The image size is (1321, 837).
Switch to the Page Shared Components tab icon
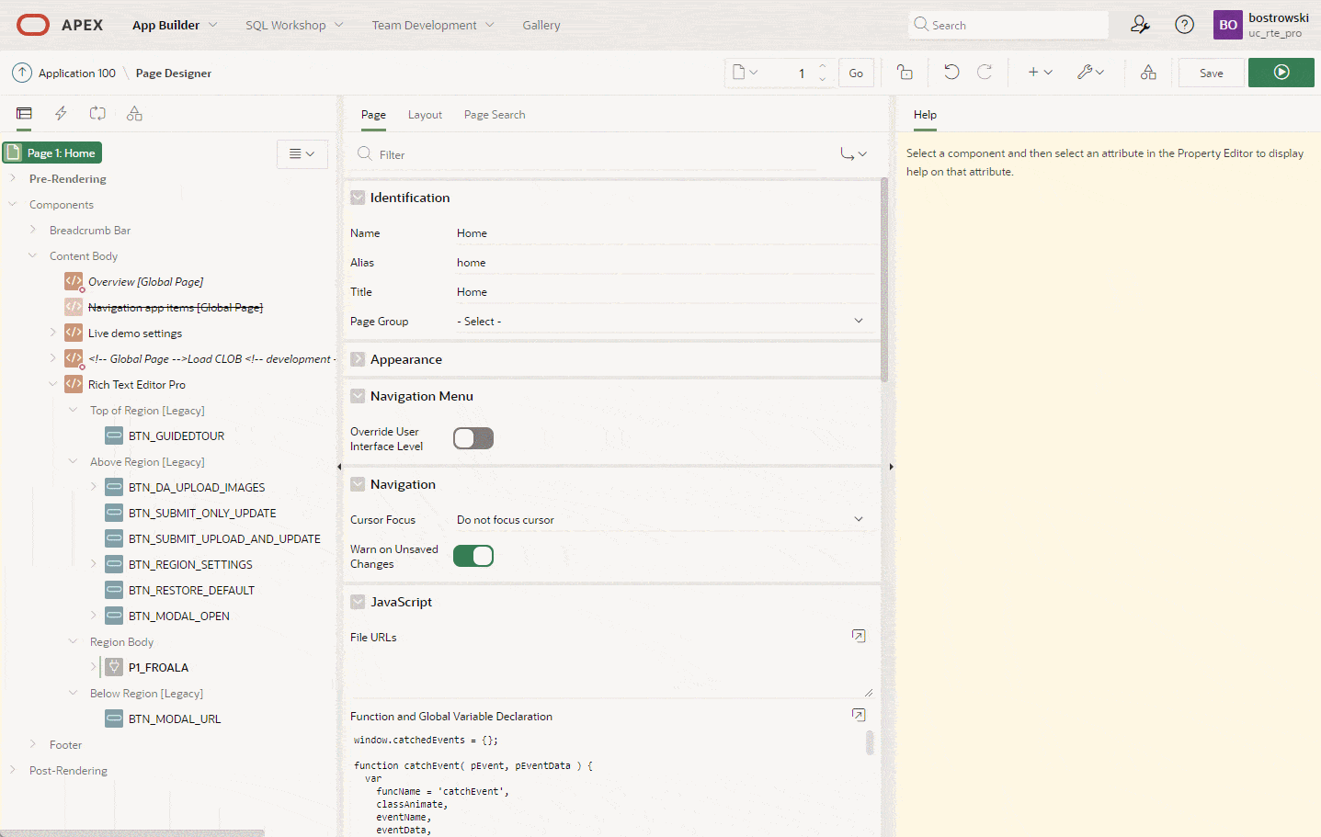click(134, 114)
